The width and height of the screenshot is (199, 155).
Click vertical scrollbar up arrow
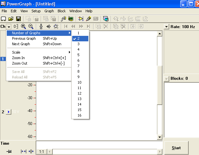pyautogui.click(x=160, y=34)
